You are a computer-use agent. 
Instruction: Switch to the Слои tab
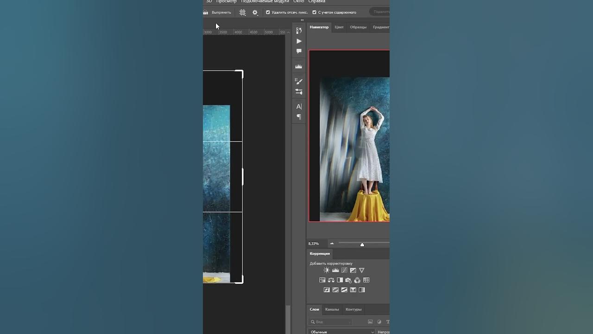pos(315,309)
